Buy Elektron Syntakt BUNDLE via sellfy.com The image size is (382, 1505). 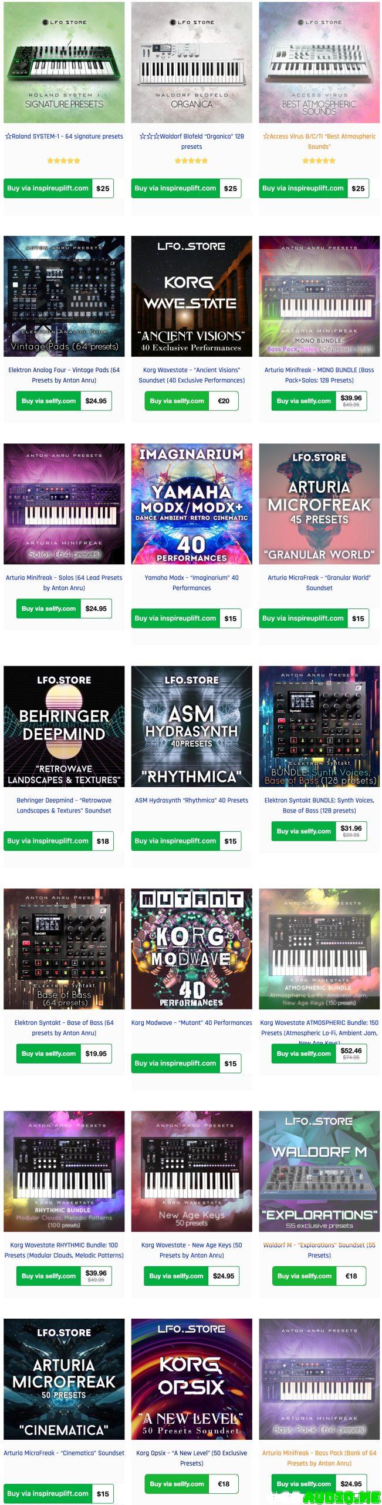click(304, 831)
